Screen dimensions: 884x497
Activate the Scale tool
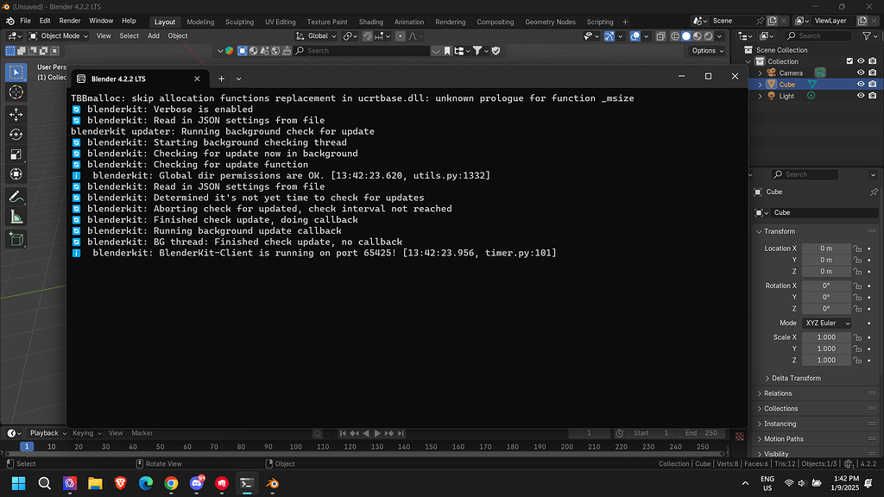pos(16,154)
